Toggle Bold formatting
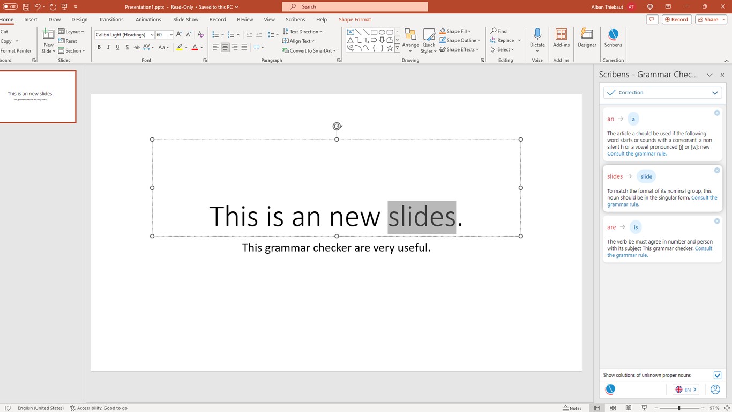The height and width of the screenshot is (412, 732). [99, 47]
